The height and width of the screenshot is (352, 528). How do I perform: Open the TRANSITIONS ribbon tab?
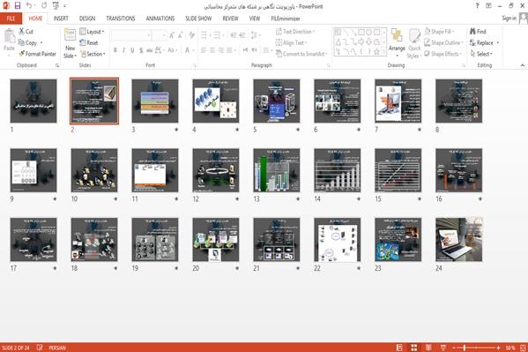tap(121, 19)
